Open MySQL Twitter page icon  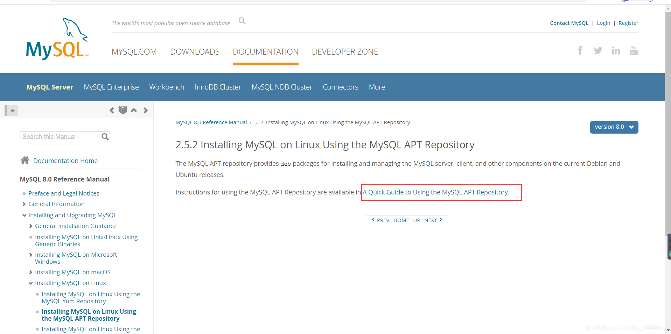pyautogui.click(x=598, y=51)
